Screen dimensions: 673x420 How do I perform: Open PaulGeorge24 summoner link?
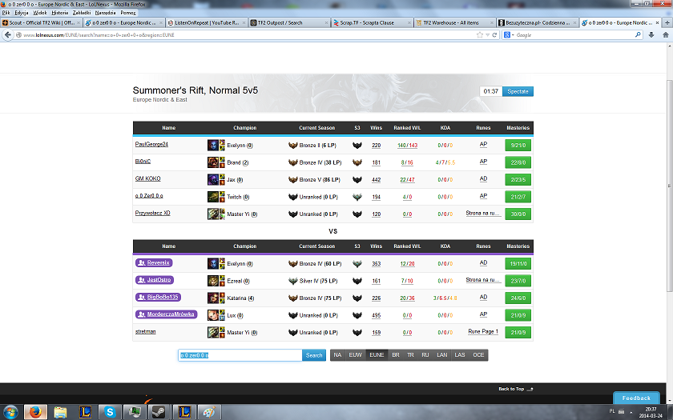point(151,144)
